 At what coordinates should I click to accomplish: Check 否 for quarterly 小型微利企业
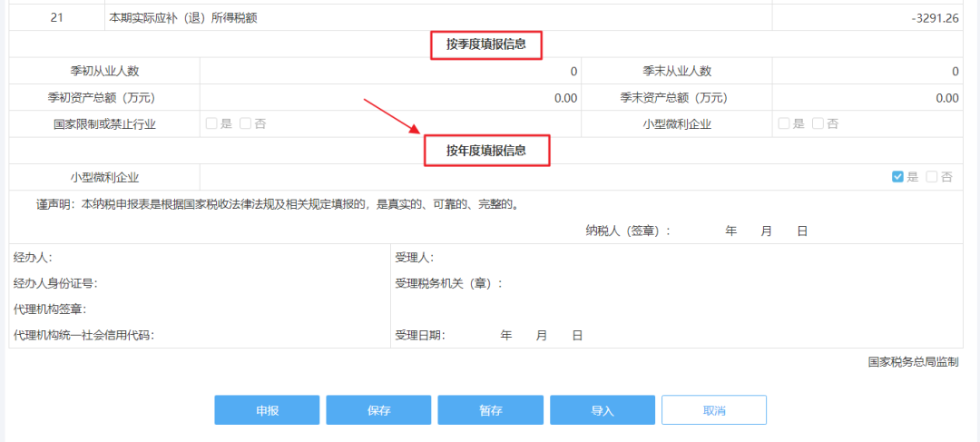[818, 123]
